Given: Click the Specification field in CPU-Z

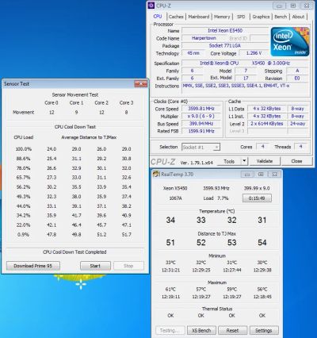Looking at the screenshot, I should [245, 63].
